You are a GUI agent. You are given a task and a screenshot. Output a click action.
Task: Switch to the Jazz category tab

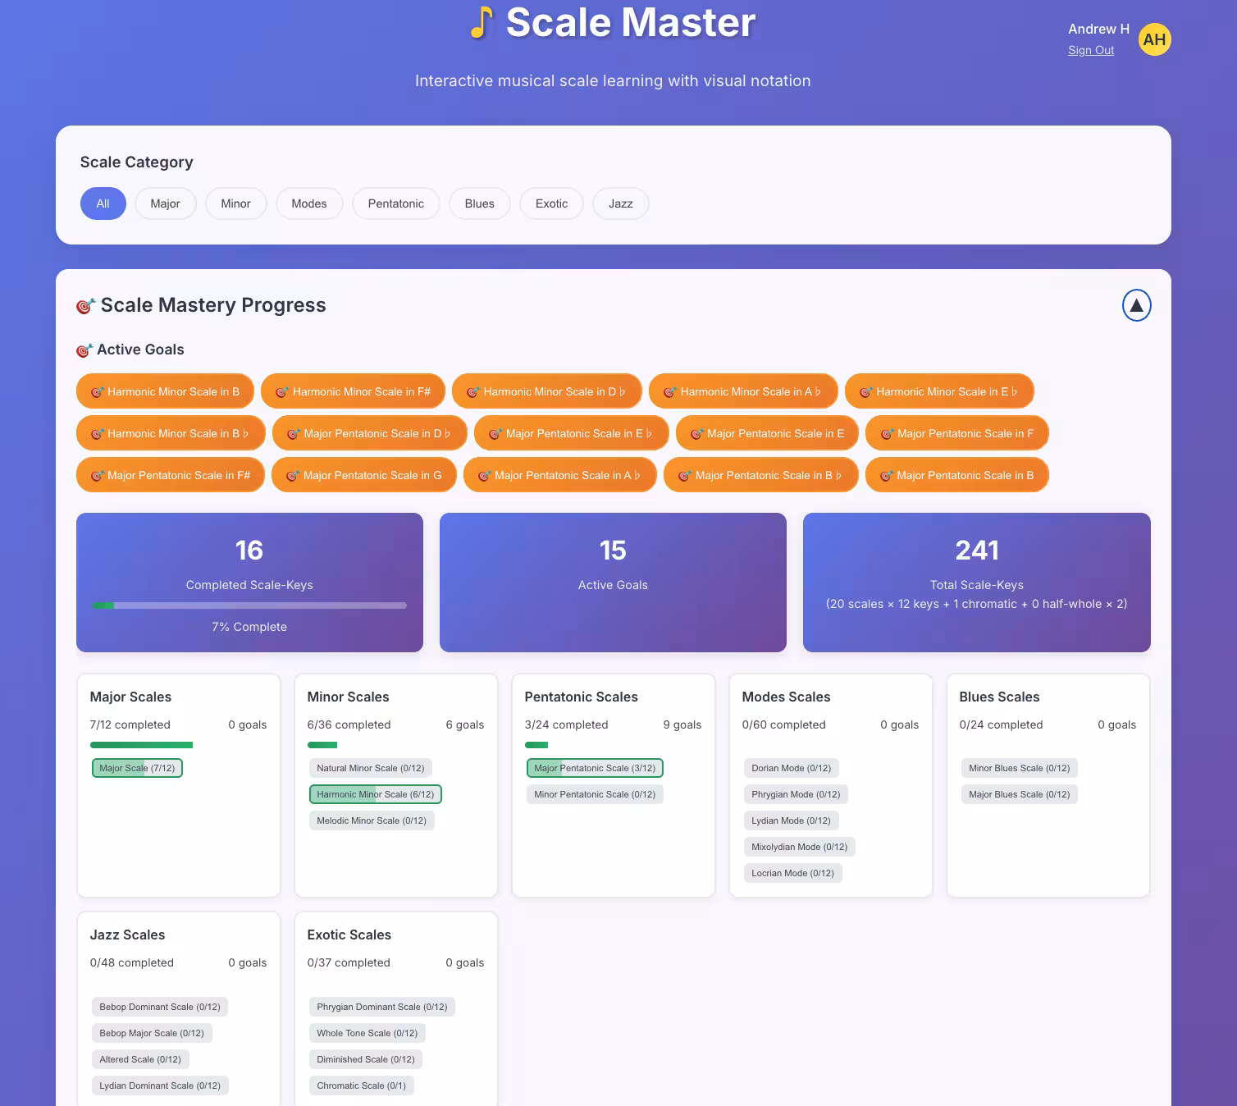(620, 203)
